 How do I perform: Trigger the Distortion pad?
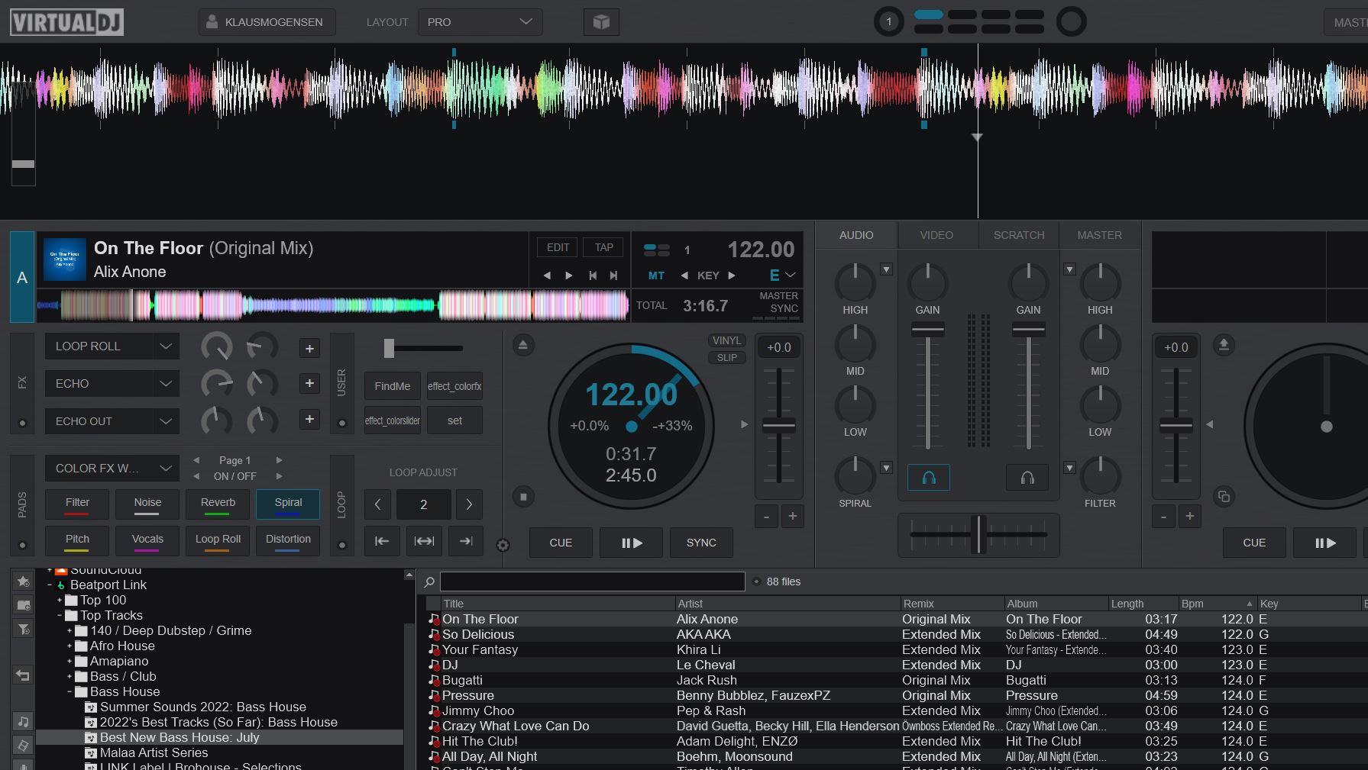pyautogui.click(x=288, y=540)
